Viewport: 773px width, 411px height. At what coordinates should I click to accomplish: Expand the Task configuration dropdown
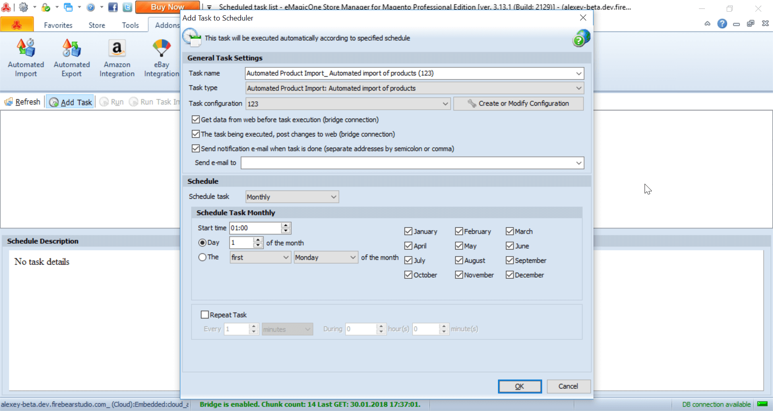[x=445, y=104]
